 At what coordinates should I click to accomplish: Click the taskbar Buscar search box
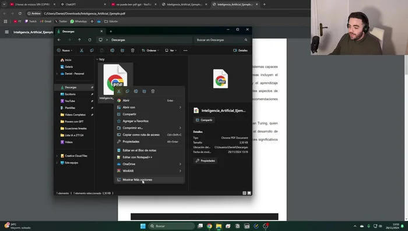[x=171, y=226]
